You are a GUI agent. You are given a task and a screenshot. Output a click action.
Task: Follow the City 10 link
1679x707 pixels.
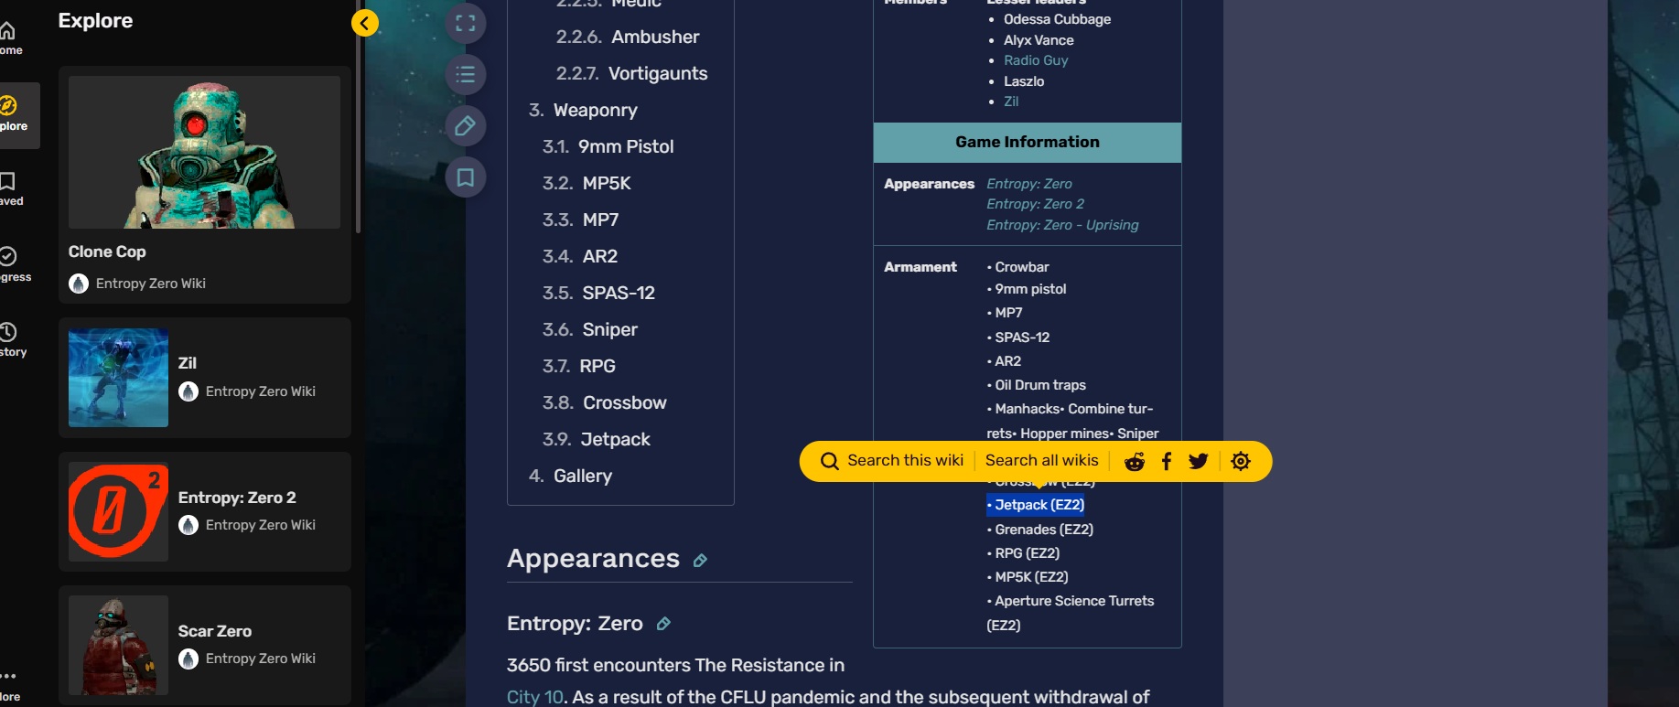point(535,697)
